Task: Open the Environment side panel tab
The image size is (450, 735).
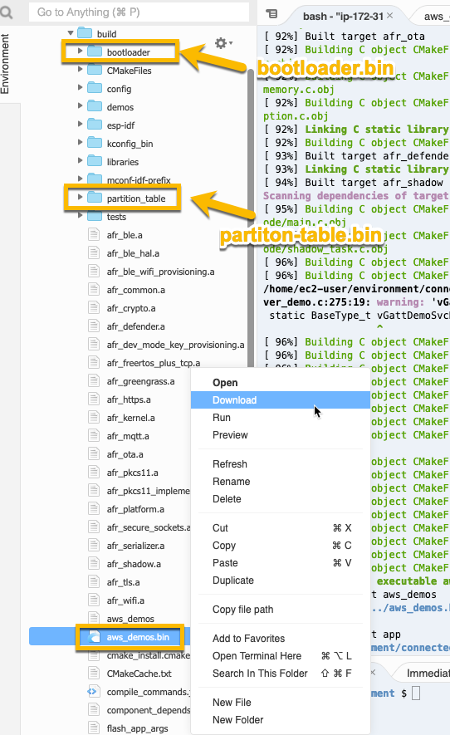Action: (x=5, y=64)
